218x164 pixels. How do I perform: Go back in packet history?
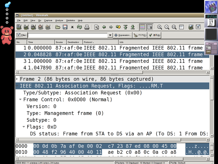coord(104,27)
